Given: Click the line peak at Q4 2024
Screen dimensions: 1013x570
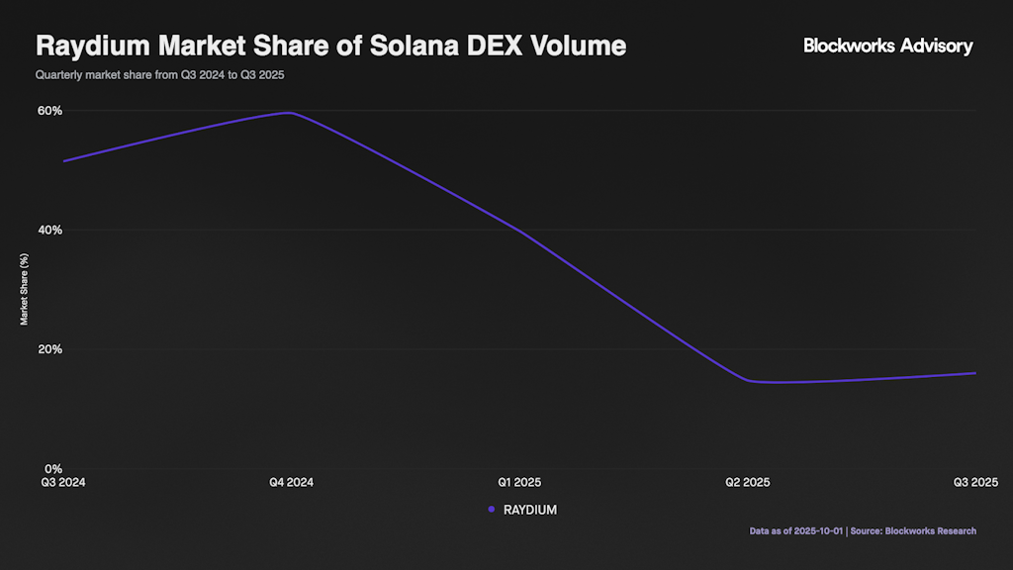Looking at the screenshot, I should (289, 113).
